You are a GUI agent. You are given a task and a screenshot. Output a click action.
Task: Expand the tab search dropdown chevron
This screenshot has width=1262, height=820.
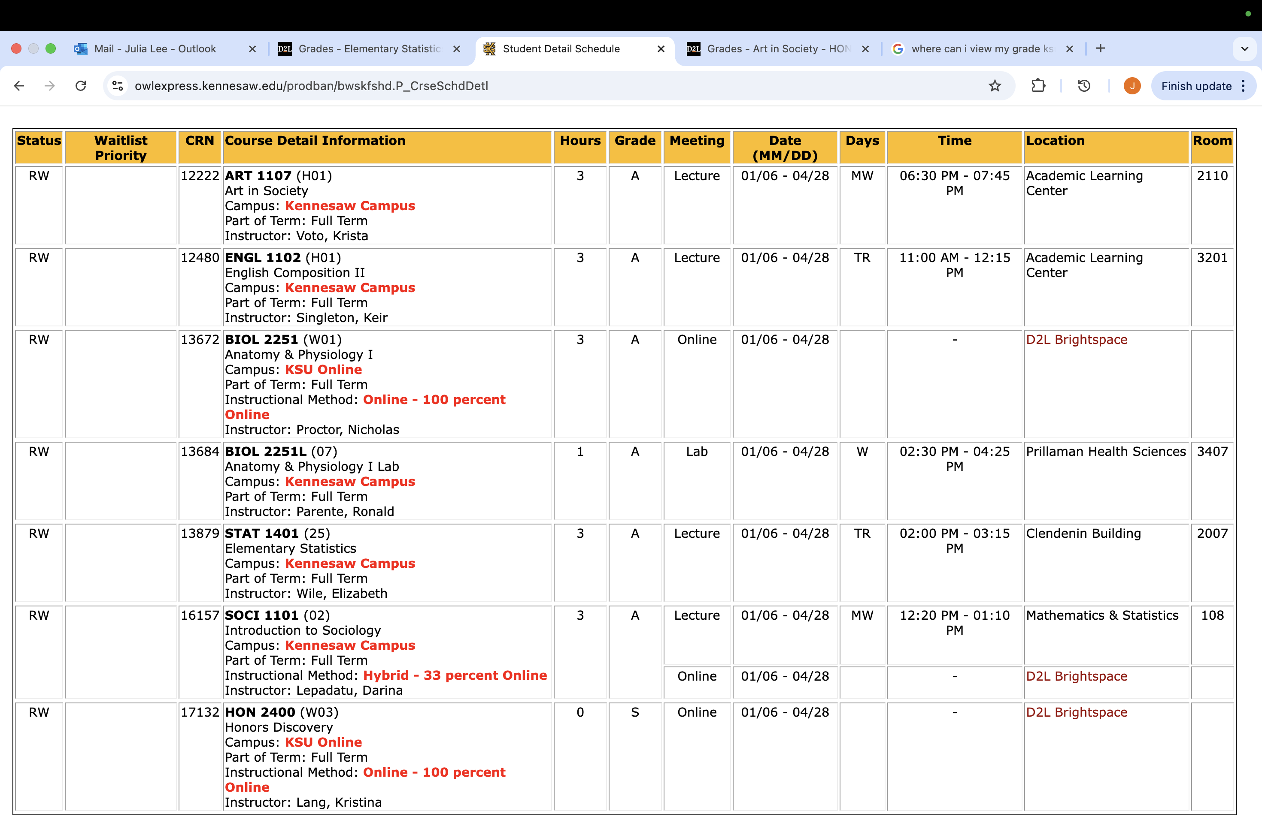(1244, 49)
